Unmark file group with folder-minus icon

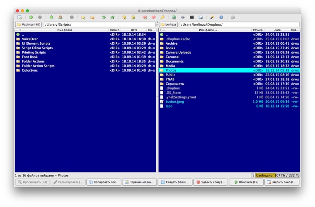[x=92, y=17]
